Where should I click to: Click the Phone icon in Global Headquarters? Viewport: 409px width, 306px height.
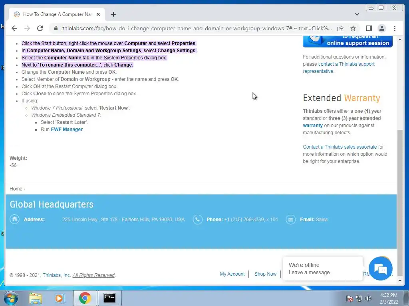point(197,220)
